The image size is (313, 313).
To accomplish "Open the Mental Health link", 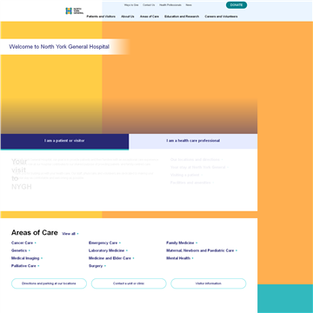I will (x=180, y=258).
